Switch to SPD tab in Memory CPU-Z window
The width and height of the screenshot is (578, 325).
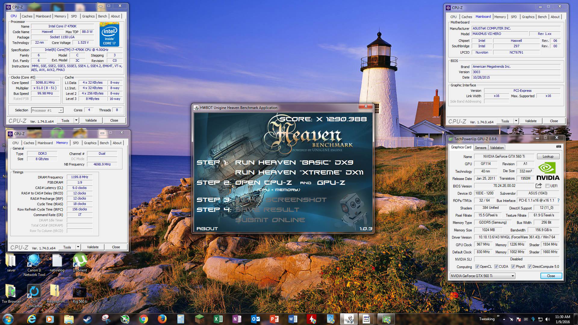(x=76, y=143)
